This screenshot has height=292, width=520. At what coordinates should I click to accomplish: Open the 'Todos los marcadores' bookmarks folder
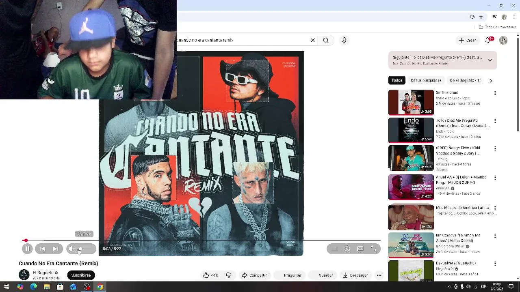pyautogui.click(x=497, y=27)
